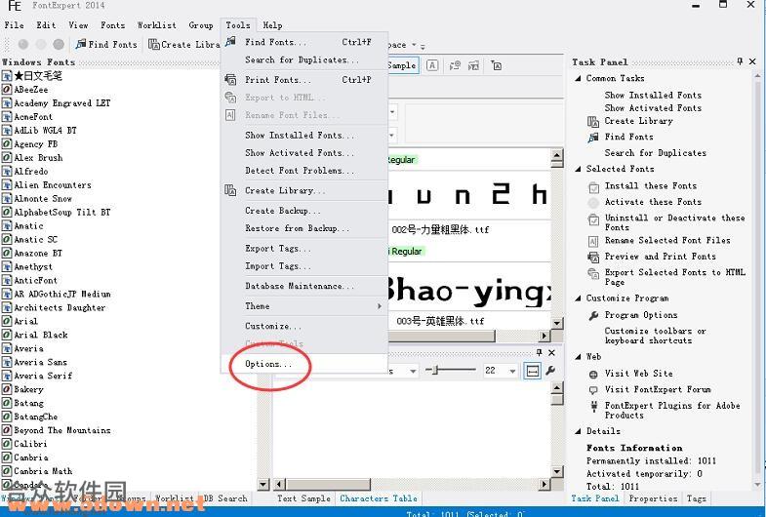766x517 pixels.
Task: Pin the Task Panel
Action: tap(740, 61)
